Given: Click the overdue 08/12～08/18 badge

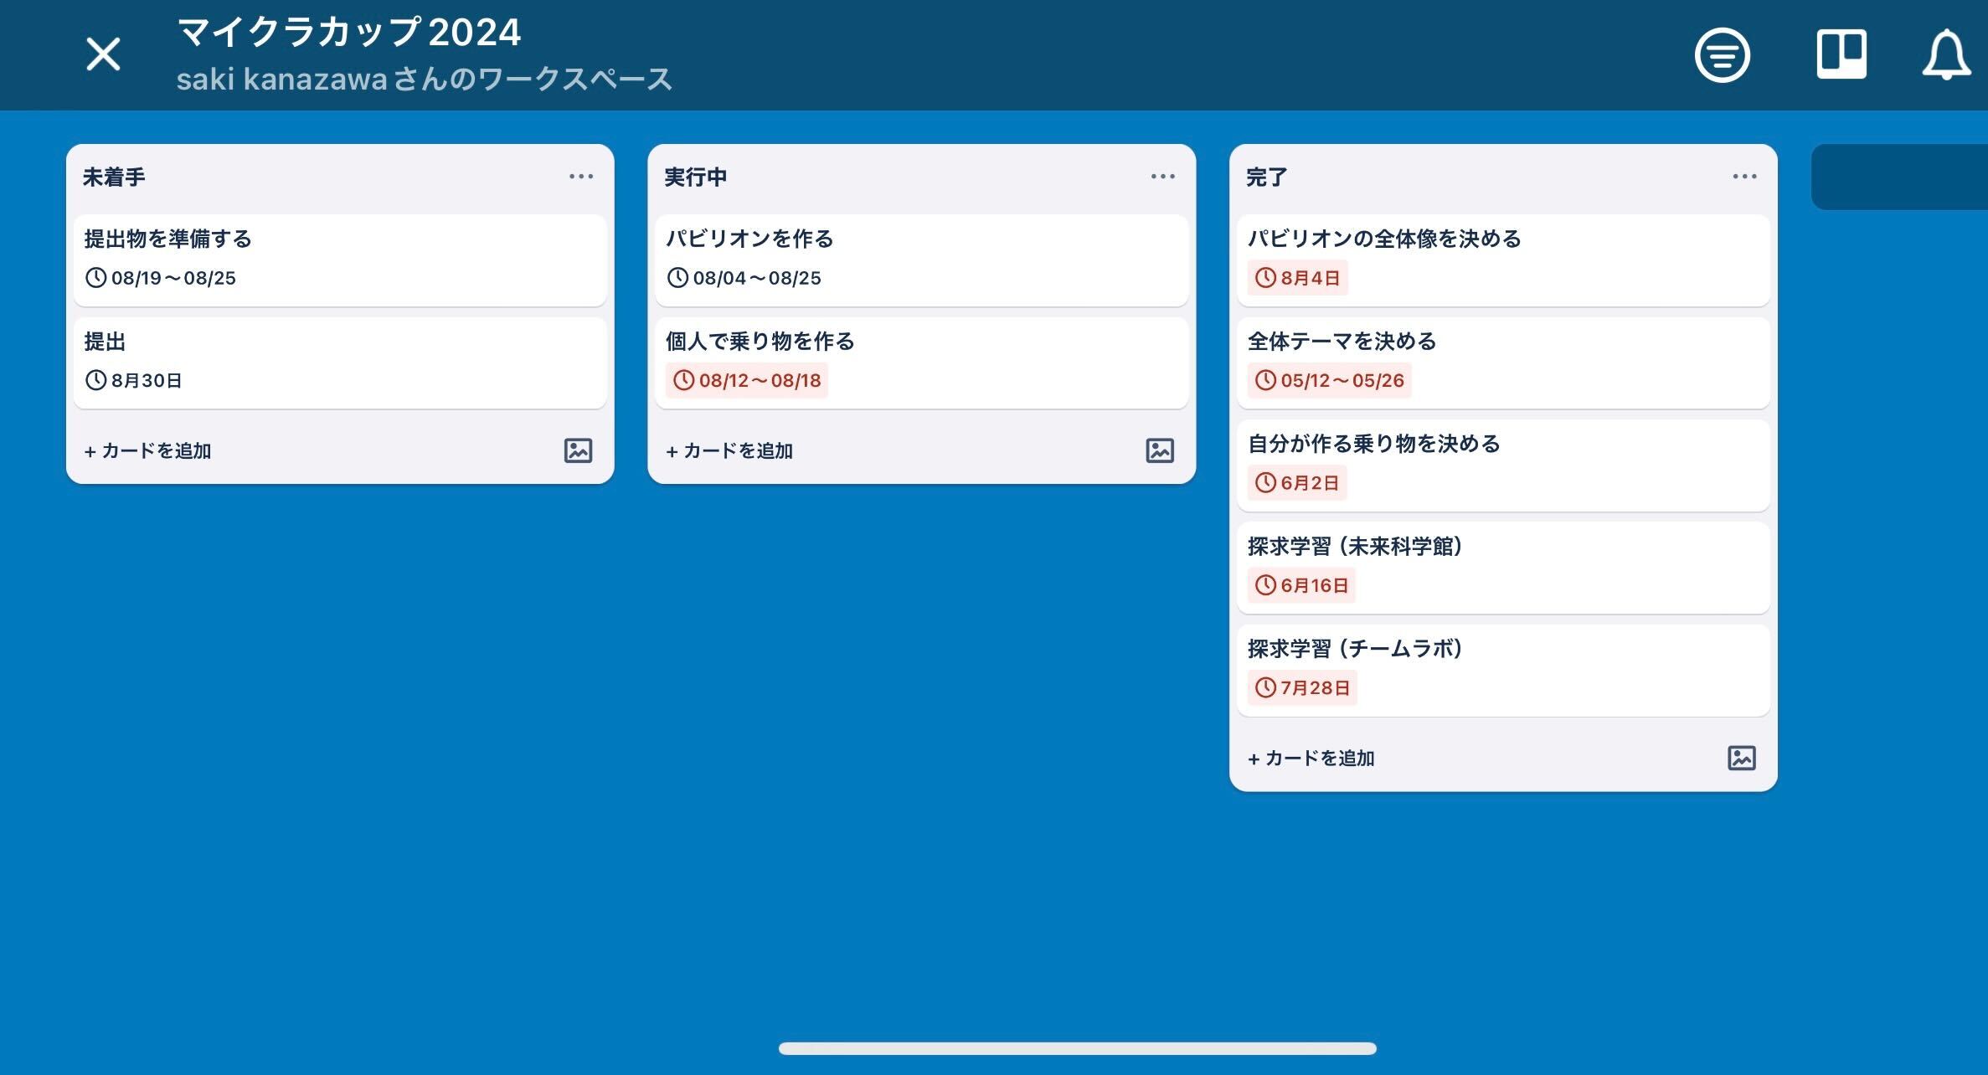Looking at the screenshot, I should pos(746,380).
